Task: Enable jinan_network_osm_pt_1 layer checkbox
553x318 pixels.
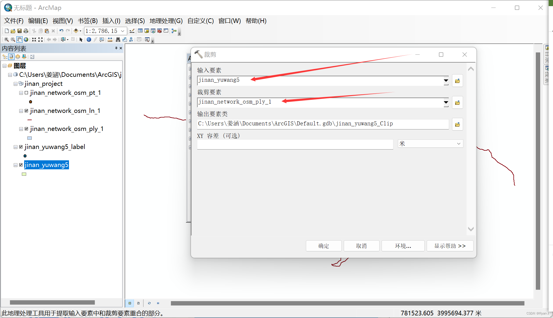Action: [26, 93]
